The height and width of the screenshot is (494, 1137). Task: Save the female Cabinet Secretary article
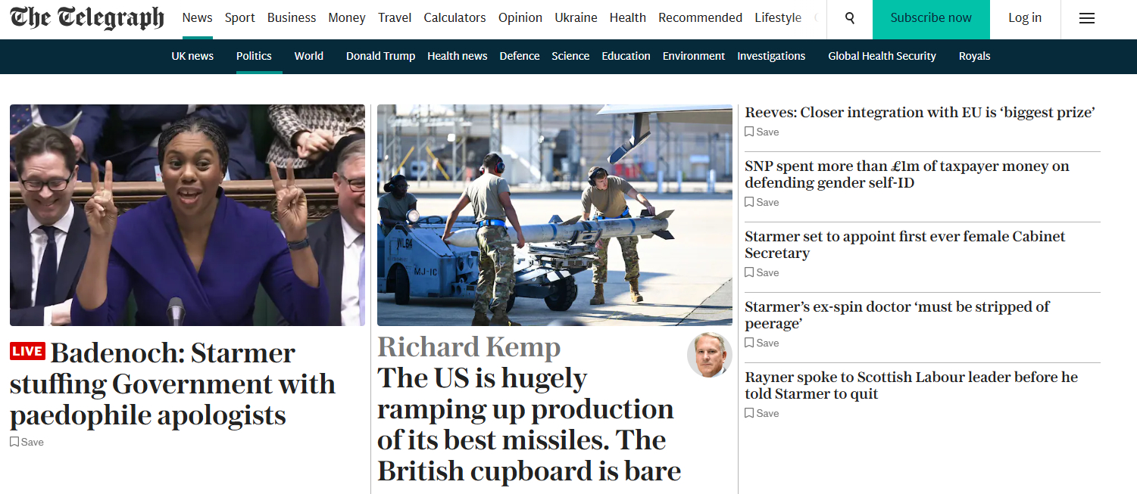click(762, 272)
